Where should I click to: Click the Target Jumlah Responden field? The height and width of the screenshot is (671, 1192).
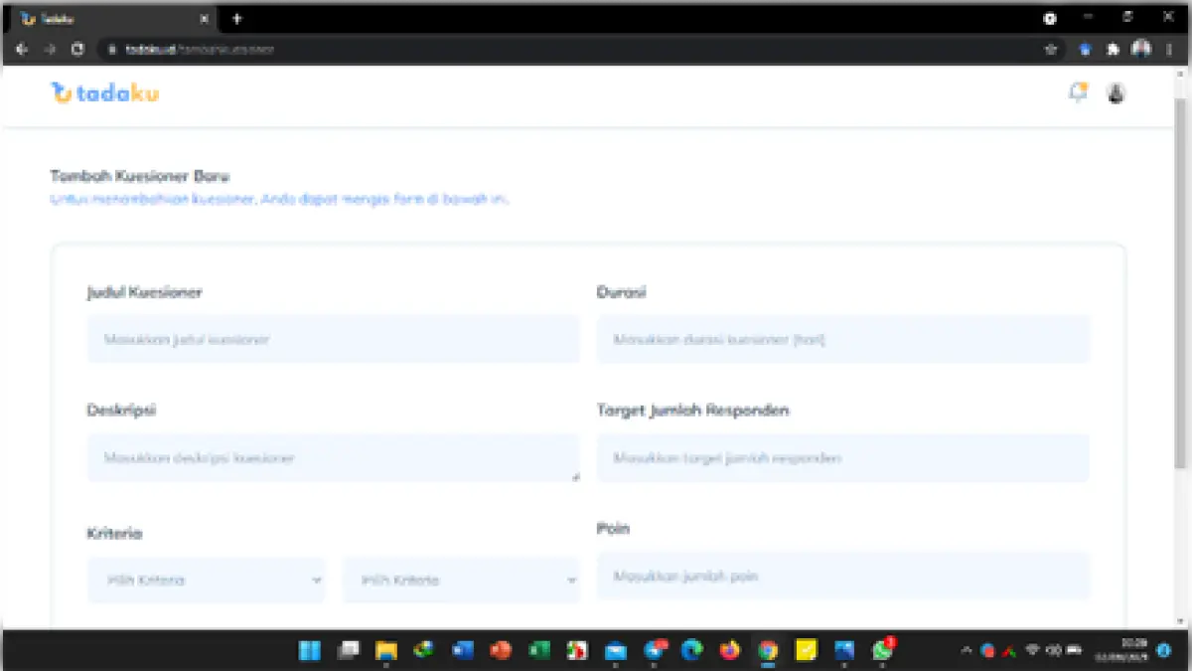[842, 458]
